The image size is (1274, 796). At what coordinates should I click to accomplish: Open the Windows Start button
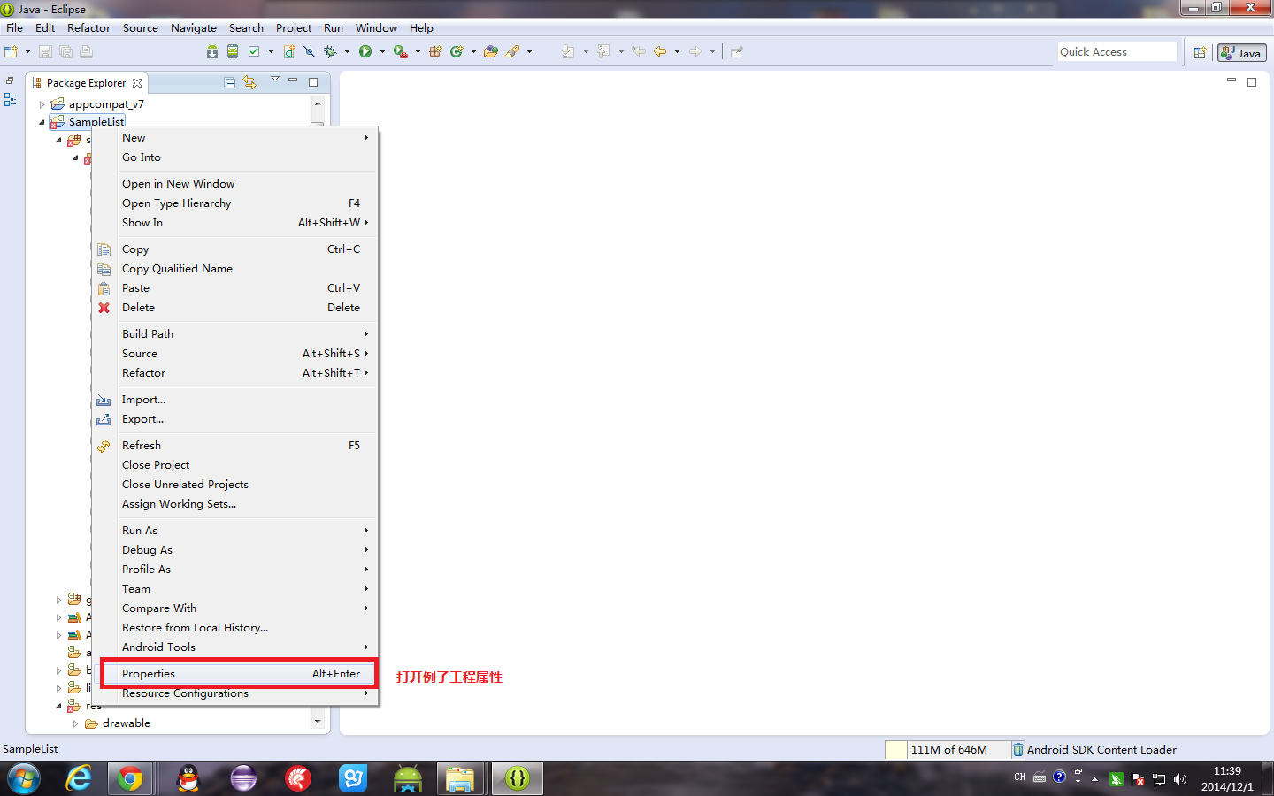[25, 779]
